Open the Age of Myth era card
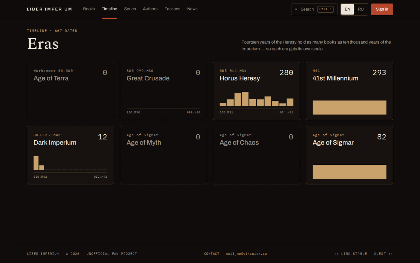 coord(163,155)
